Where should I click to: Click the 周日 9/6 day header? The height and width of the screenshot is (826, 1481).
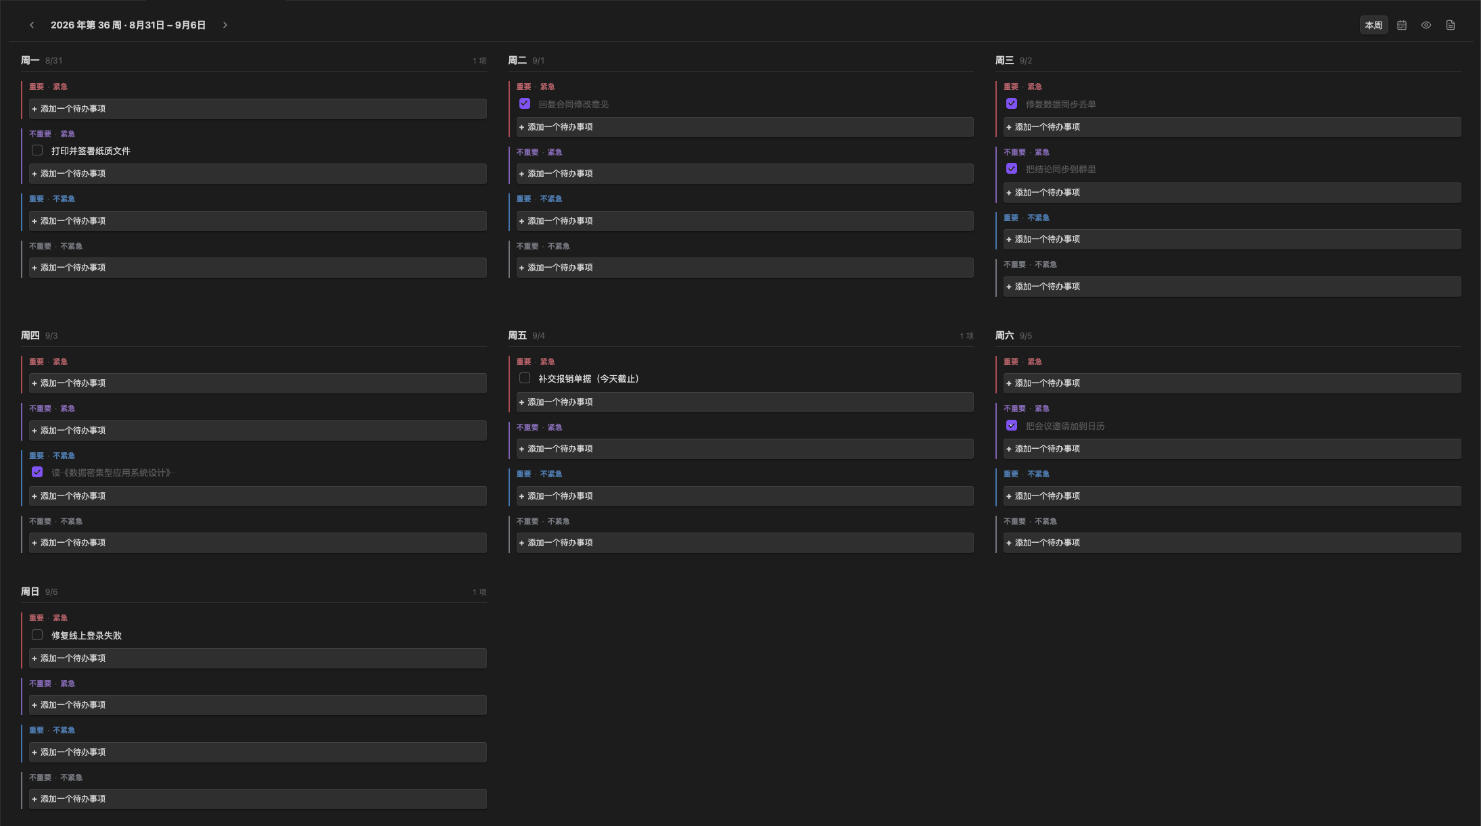click(39, 591)
